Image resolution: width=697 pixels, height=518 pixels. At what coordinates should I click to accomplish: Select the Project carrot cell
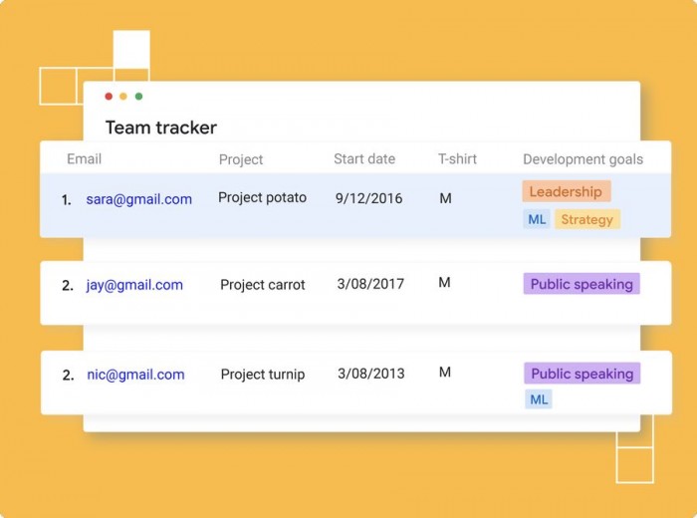pyautogui.click(x=263, y=285)
